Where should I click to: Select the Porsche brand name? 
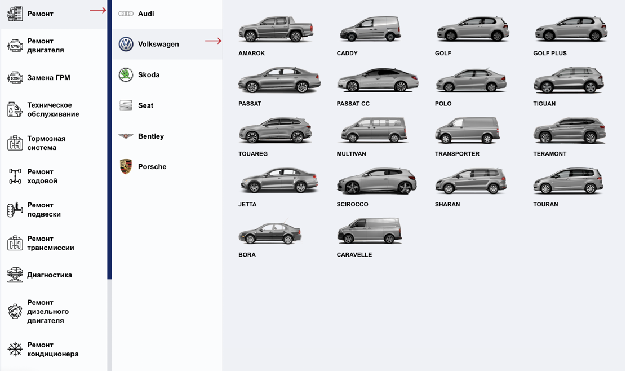pos(152,166)
